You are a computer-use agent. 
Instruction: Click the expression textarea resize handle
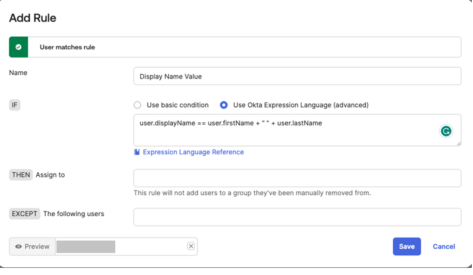pos(458,143)
